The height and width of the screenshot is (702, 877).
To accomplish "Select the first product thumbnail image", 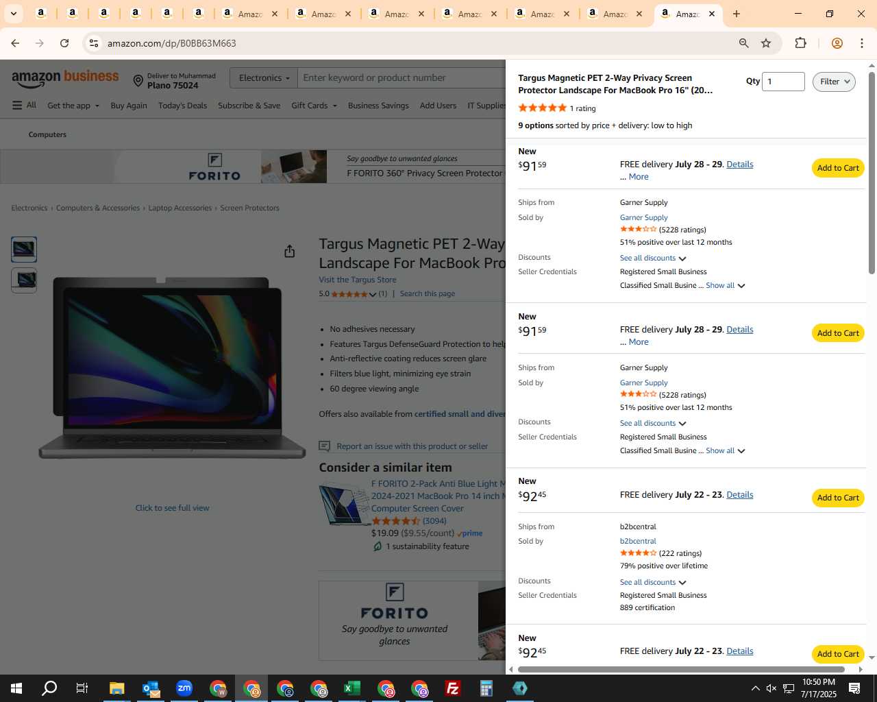I will (24, 250).
